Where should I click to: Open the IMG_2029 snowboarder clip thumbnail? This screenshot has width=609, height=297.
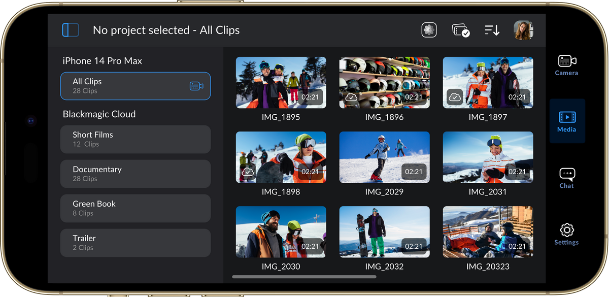tap(384, 157)
